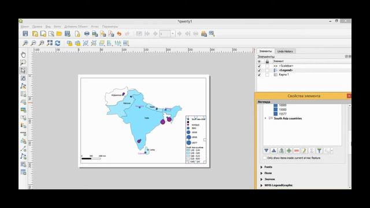Open the Атлас menu
370x208 pixels.
point(95,27)
